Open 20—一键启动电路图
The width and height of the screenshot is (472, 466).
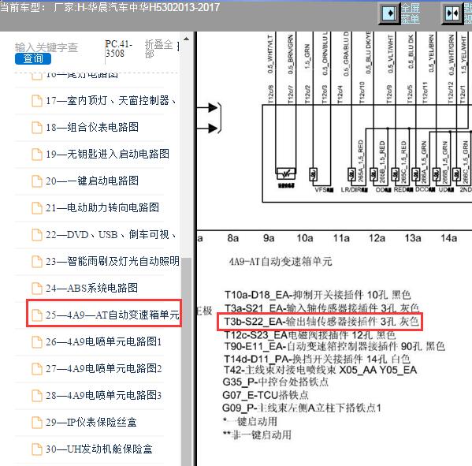92,181
